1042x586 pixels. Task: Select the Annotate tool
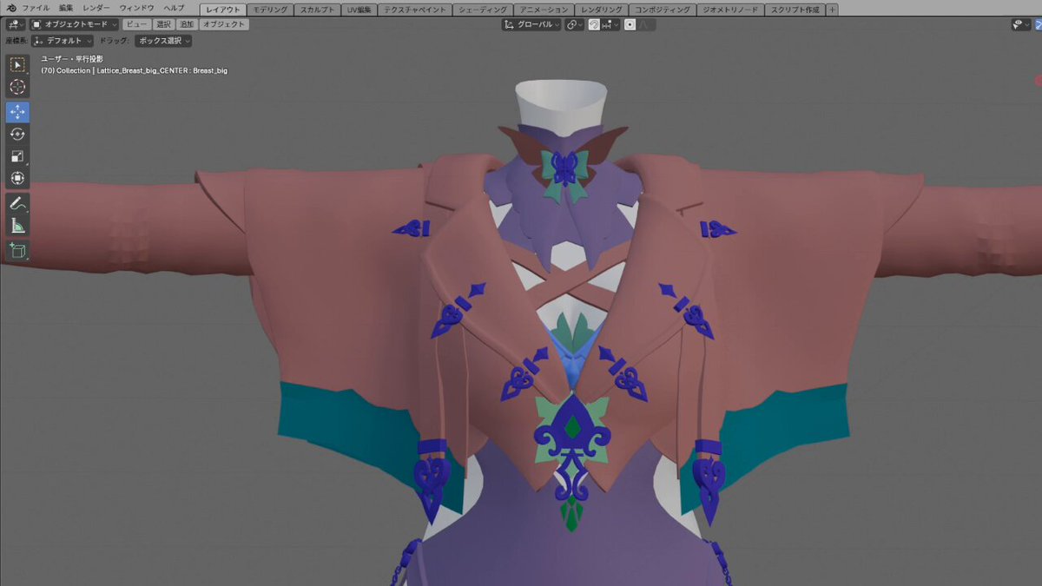click(x=17, y=204)
